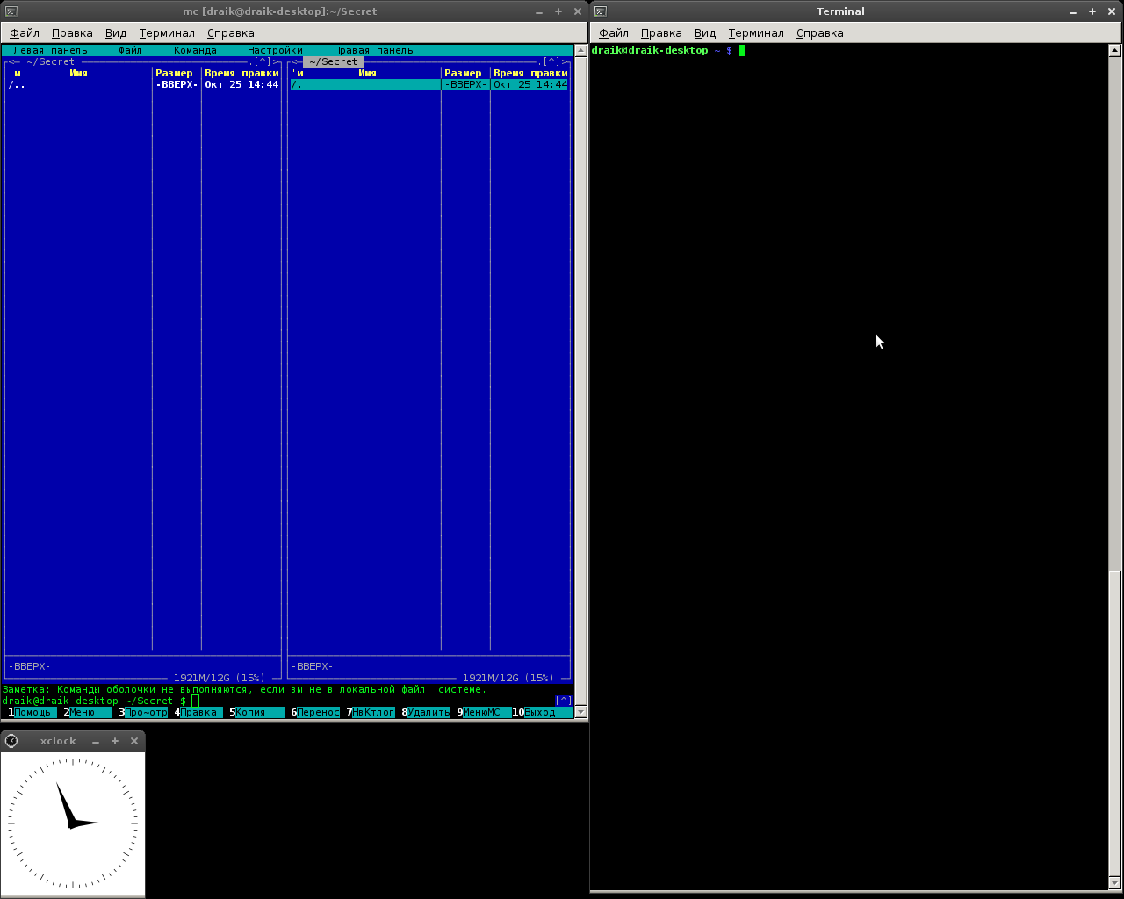The height and width of the screenshot is (899, 1124).
Task: Open command history [^] next to shell prompt
Action: point(563,701)
